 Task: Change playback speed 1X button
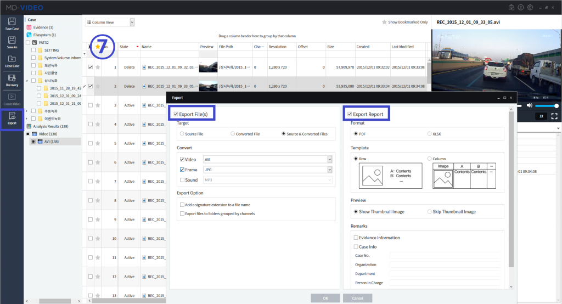(x=541, y=116)
